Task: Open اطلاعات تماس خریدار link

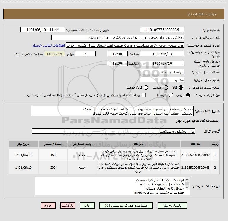Action: pos(49,45)
